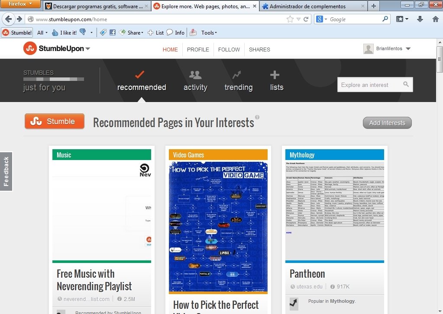Screen dimensions: 443x314
Task: Open the dropdown arrow beside thumbs down
Action: point(91,33)
